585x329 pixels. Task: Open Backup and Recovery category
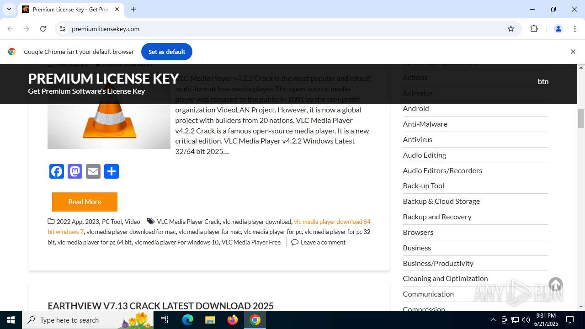point(437,217)
